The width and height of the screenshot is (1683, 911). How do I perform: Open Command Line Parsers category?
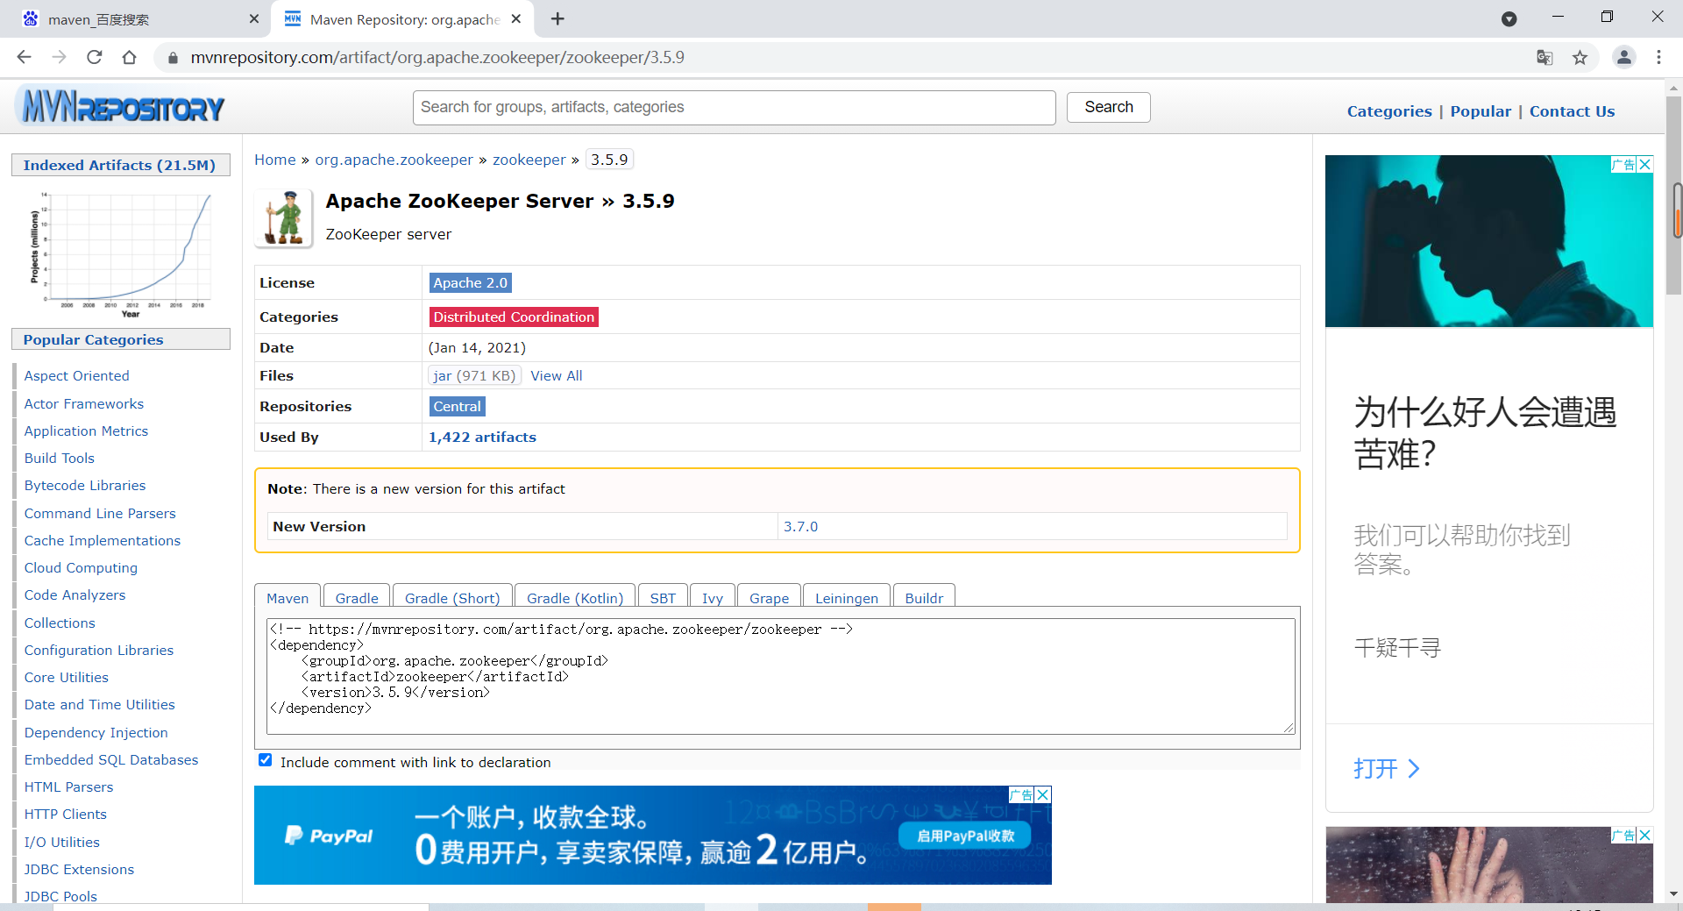[100, 513]
